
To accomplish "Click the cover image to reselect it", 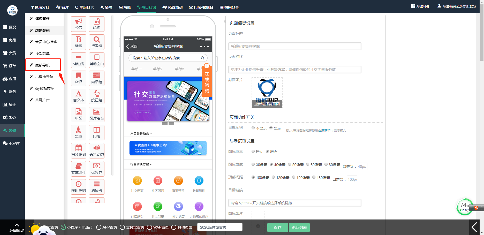I will pyautogui.click(x=267, y=93).
